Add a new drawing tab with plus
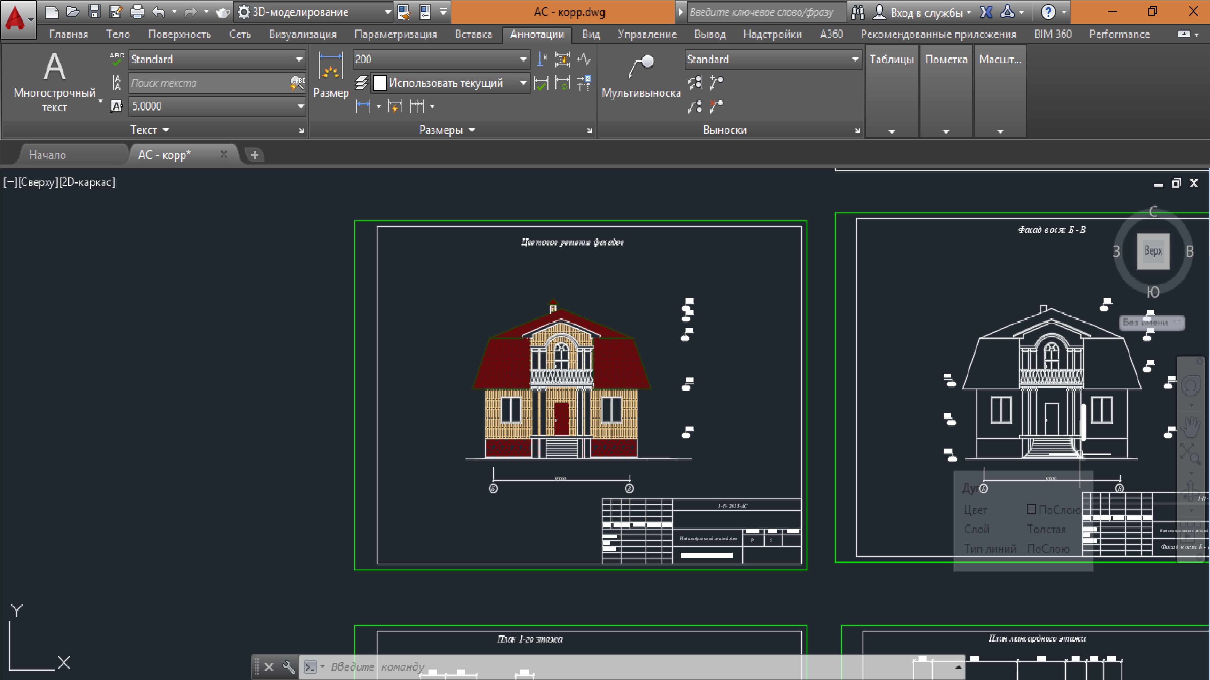Image resolution: width=1210 pixels, height=680 pixels. coord(255,154)
